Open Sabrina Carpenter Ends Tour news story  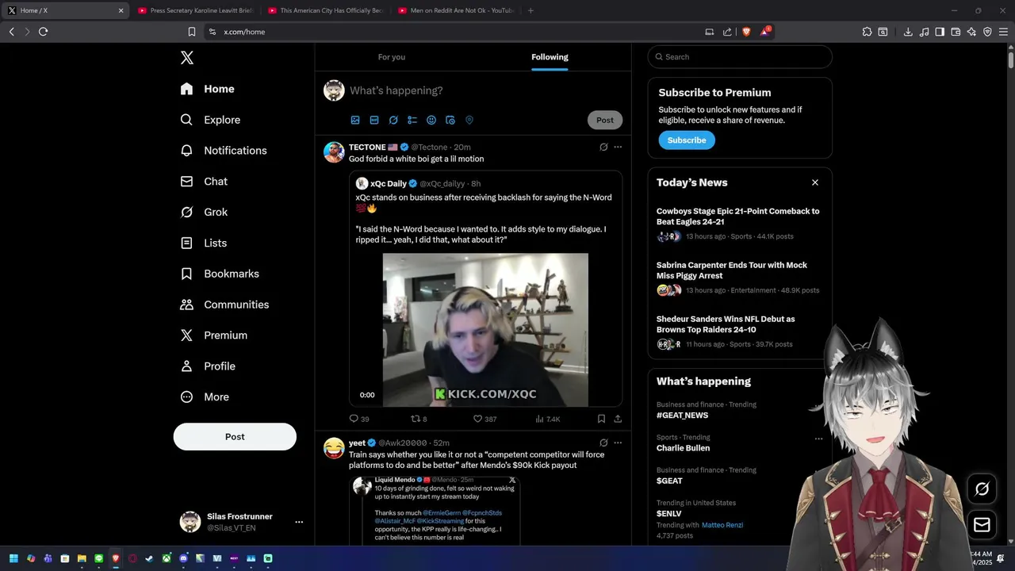click(x=732, y=270)
